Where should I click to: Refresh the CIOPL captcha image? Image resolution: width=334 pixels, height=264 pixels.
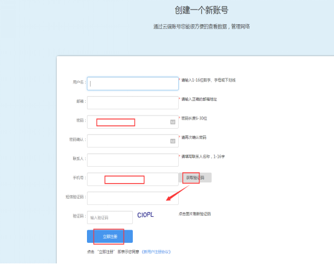click(x=146, y=215)
